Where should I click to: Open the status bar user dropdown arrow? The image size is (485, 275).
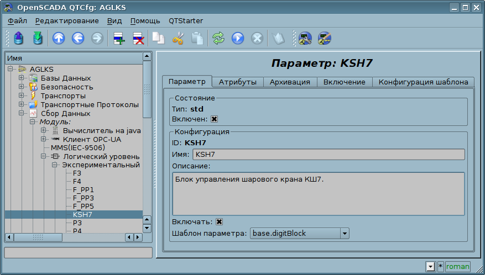pos(430,266)
